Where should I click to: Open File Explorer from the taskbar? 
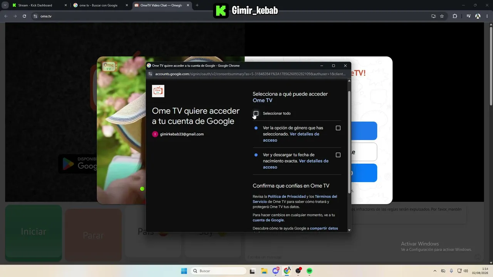click(264, 271)
